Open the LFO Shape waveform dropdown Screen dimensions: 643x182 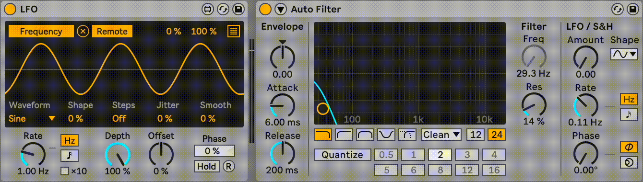pyautogui.click(x=624, y=54)
